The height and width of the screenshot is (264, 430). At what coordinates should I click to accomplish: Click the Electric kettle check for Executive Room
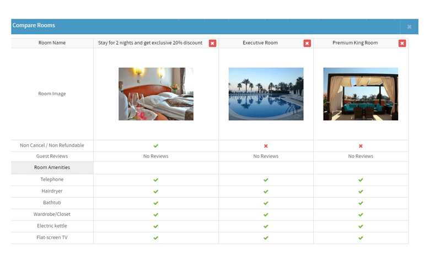coord(266,226)
